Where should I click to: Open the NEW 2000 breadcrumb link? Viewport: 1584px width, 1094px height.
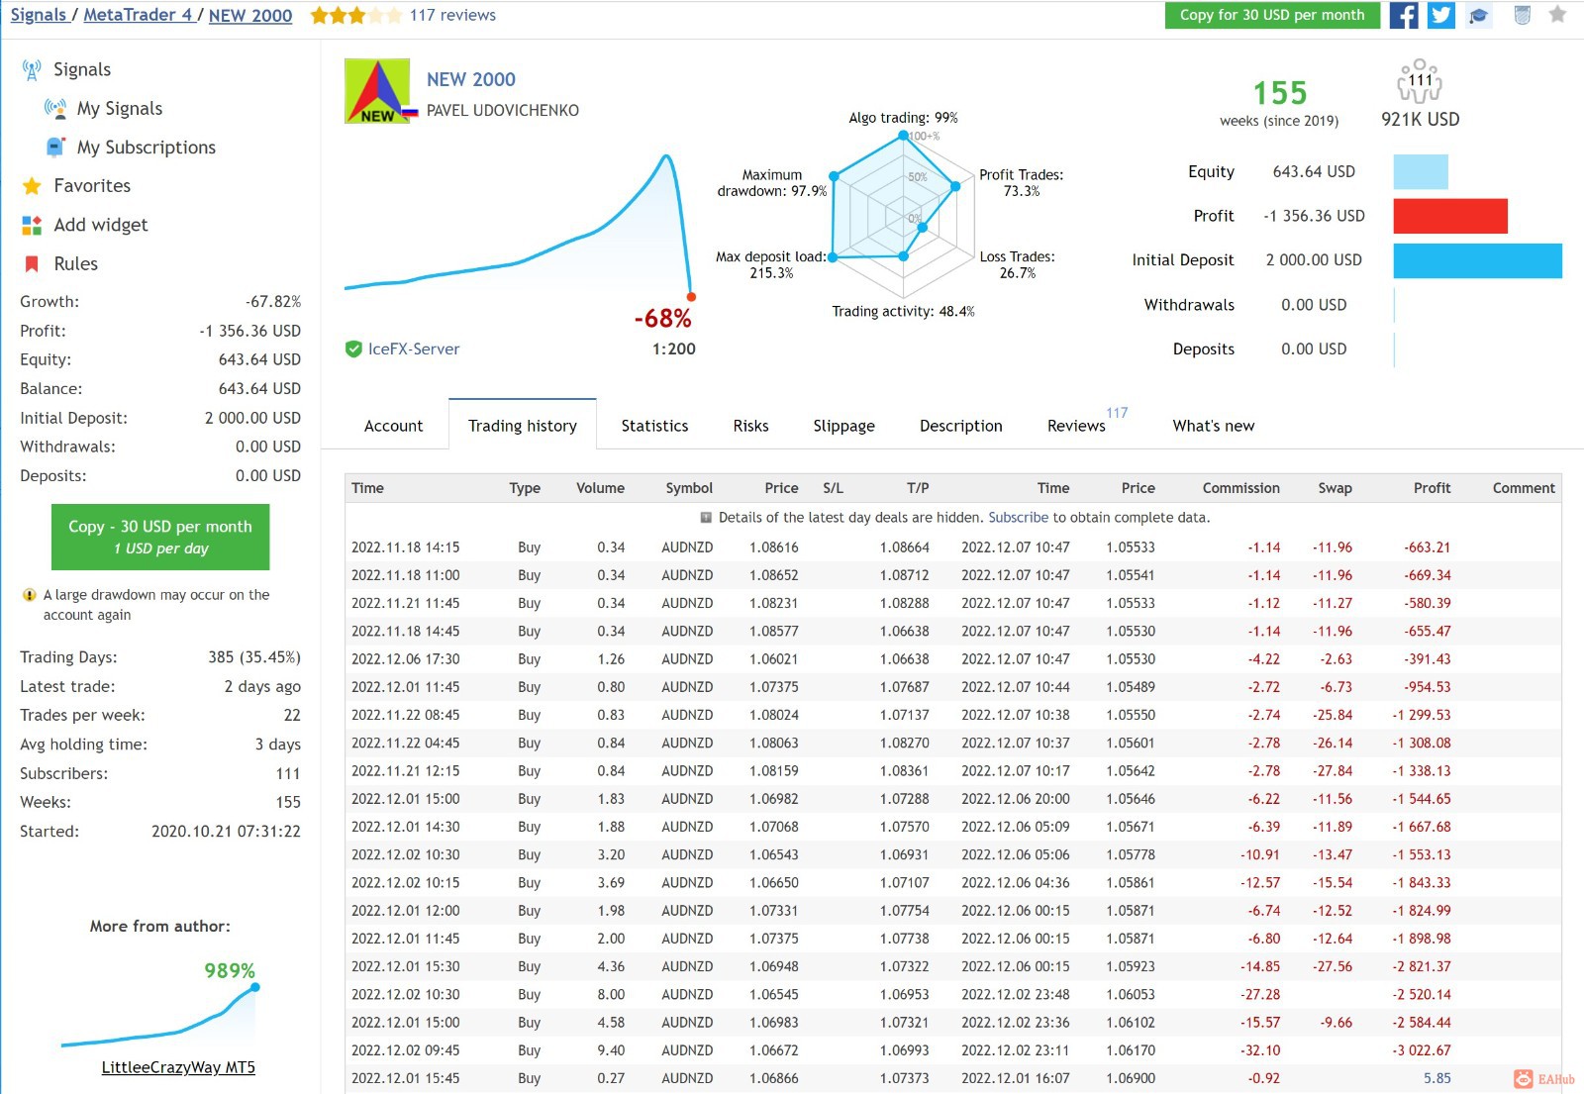[x=250, y=15]
